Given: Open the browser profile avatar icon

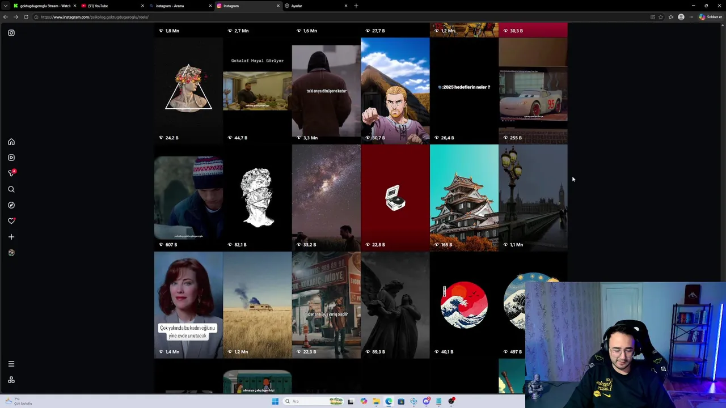Looking at the screenshot, I should pos(681,17).
